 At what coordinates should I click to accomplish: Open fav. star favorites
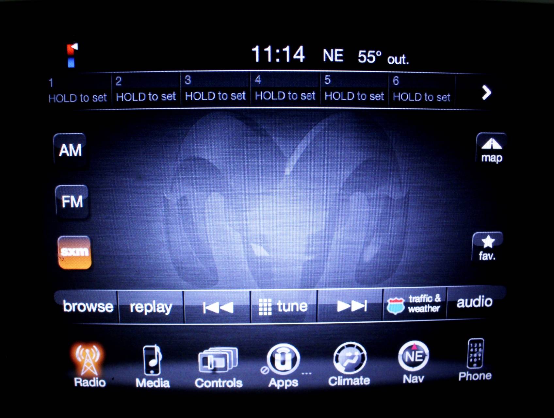pos(487,247)
